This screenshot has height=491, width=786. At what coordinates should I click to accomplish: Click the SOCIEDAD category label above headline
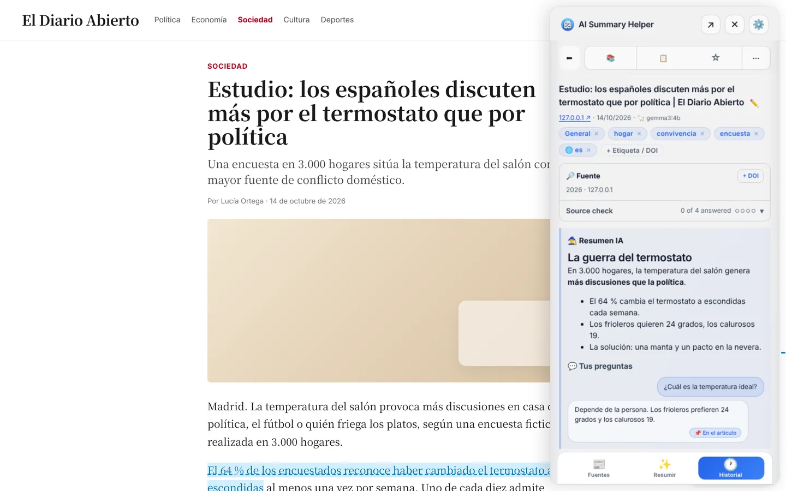228,66
